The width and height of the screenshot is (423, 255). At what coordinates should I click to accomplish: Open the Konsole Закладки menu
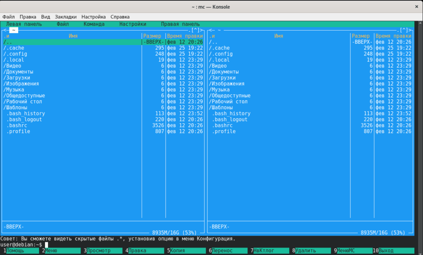click(66, 17)
